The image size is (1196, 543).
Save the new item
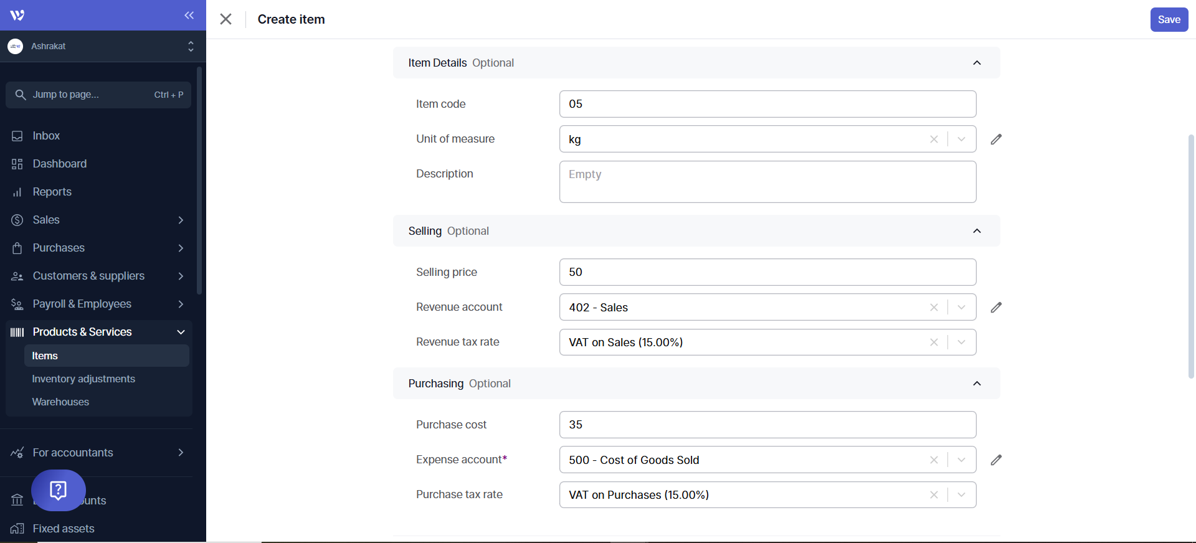tap(1169, 19)
